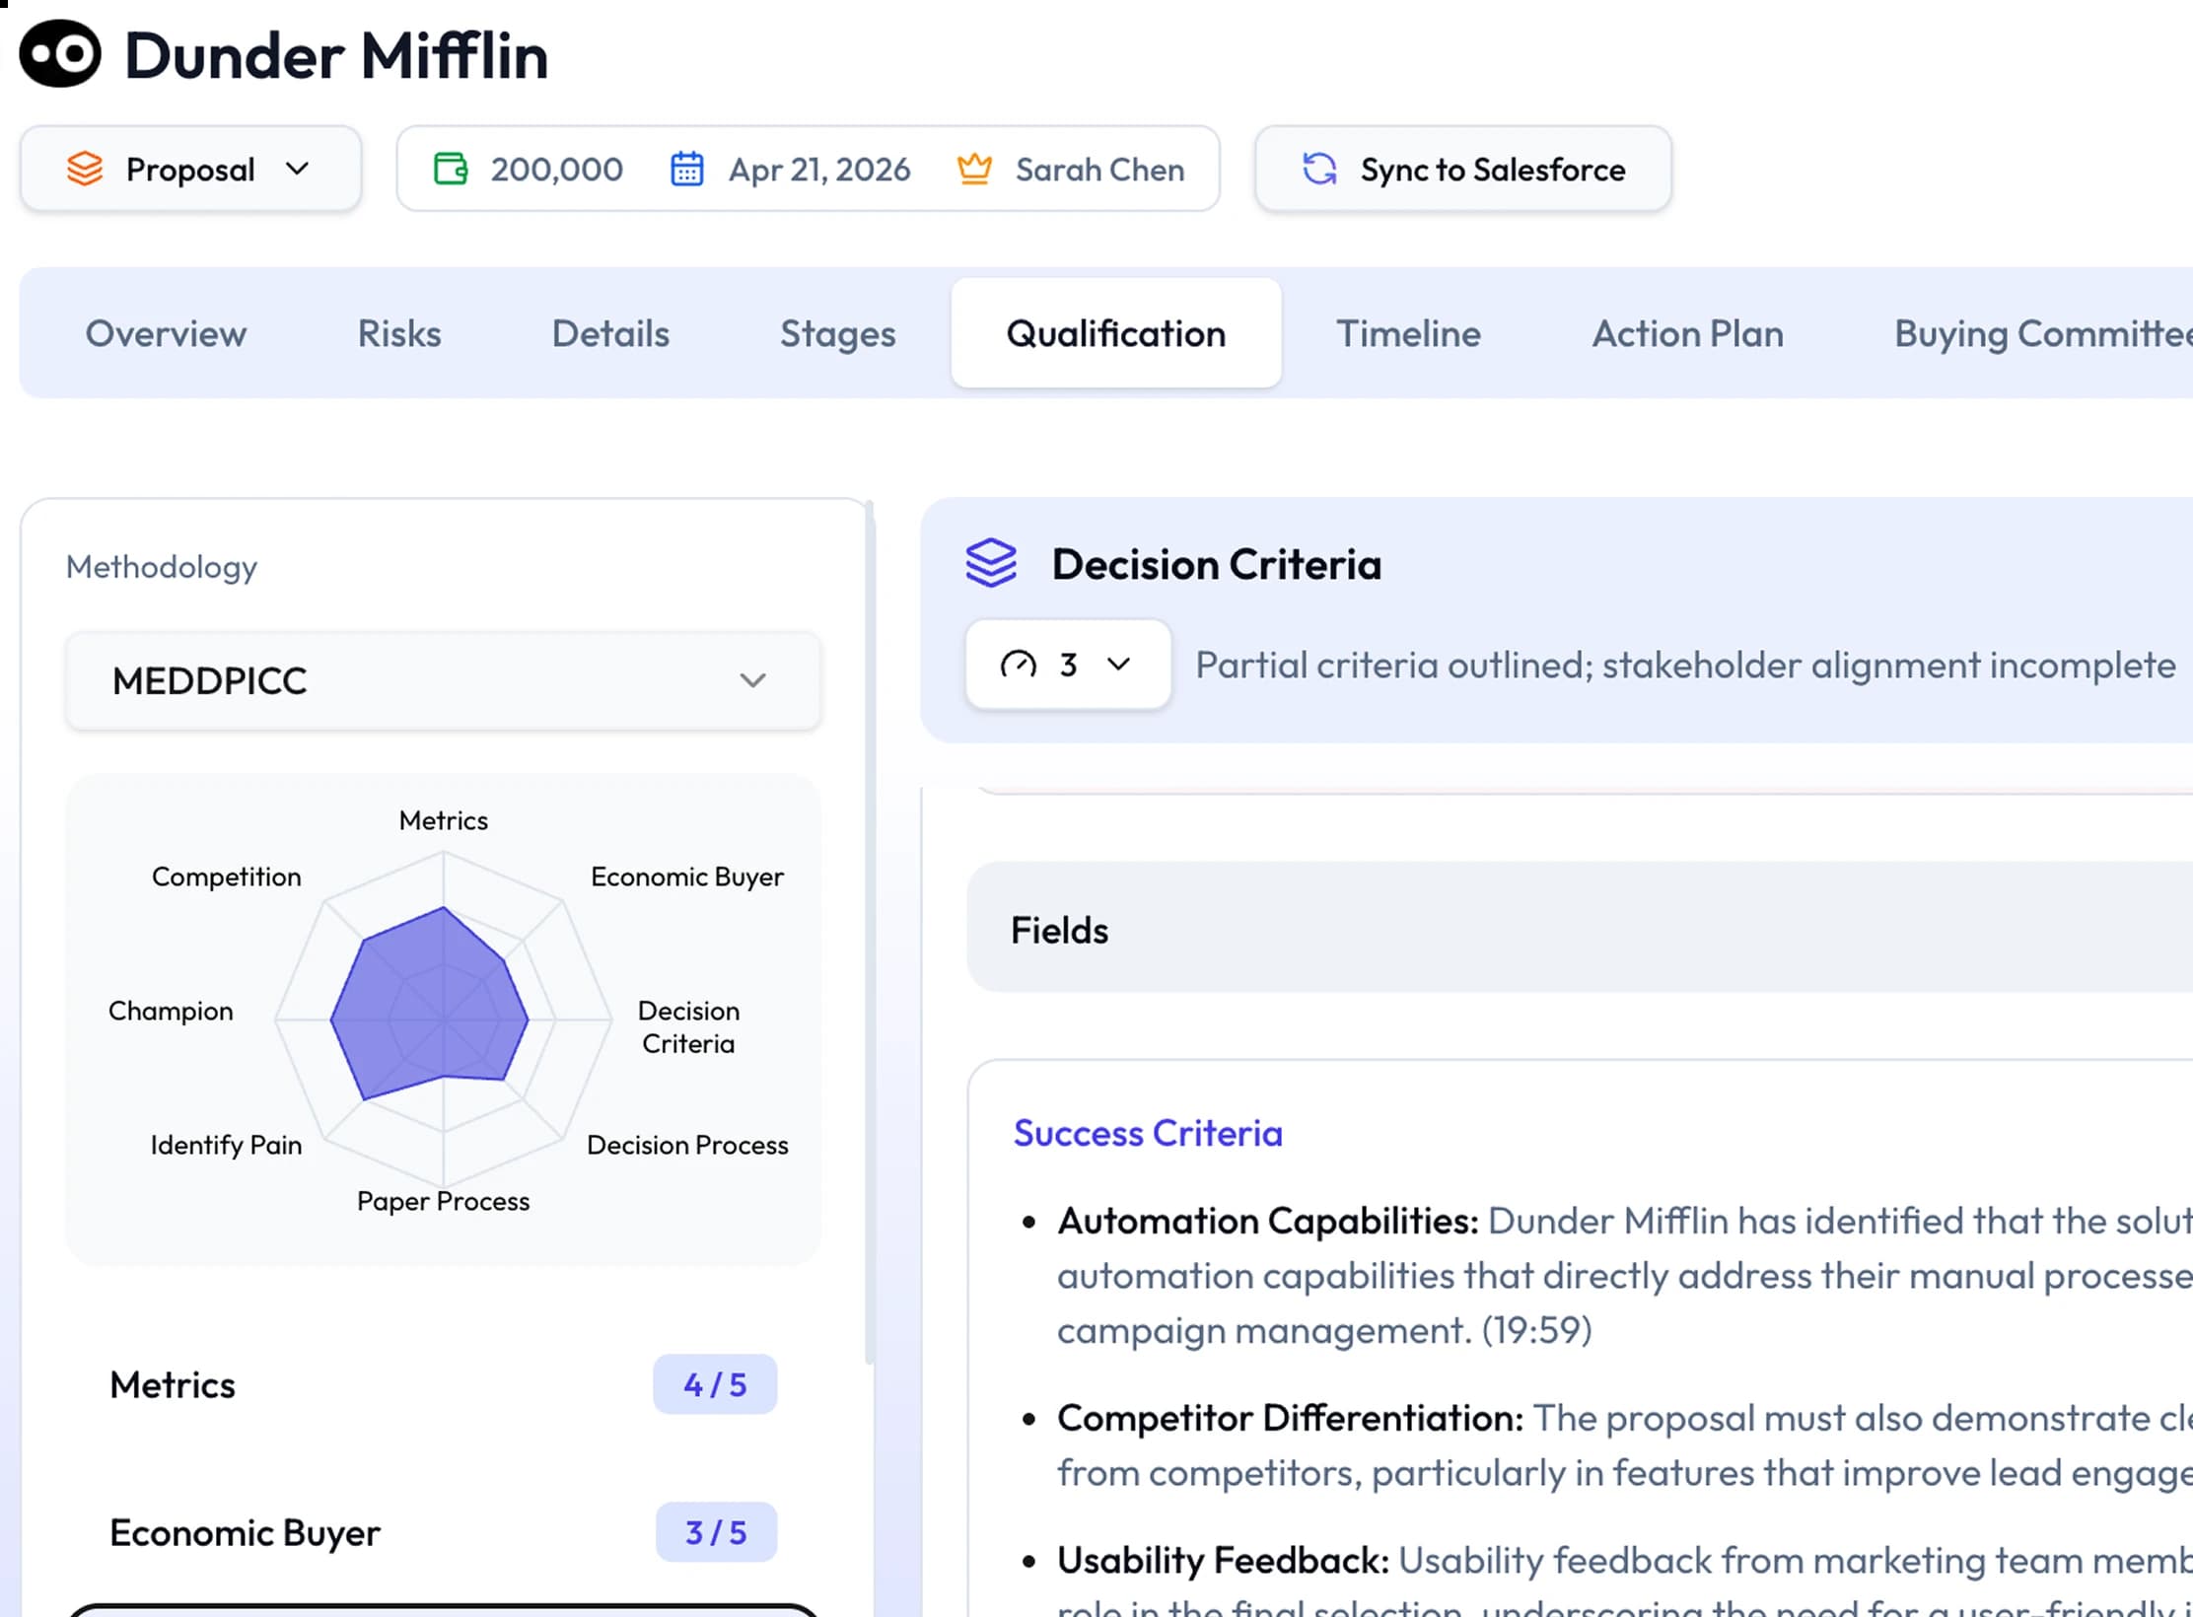
Task: Click the Sarah Chen owner name
Action: point(1100,170)
